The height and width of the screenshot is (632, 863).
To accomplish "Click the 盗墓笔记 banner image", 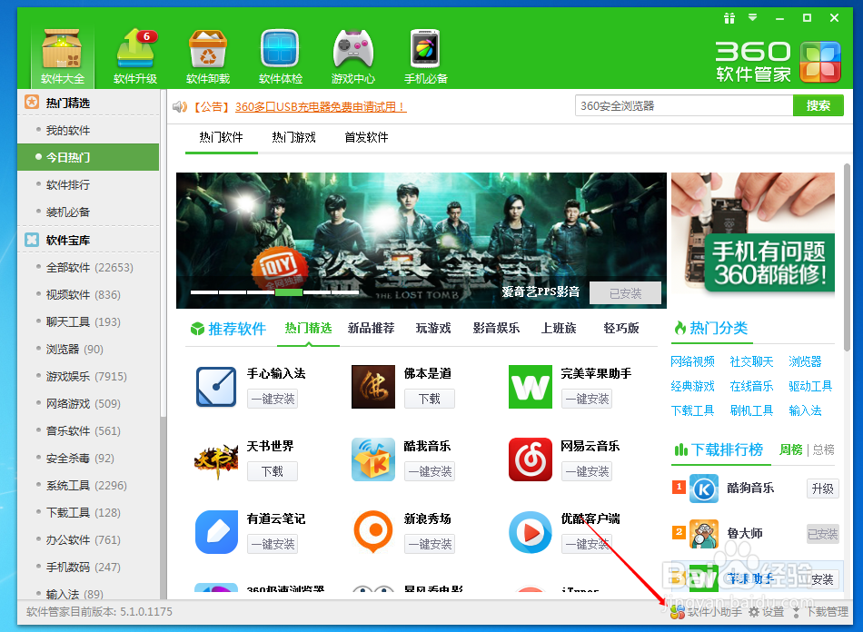I will pos(421,241).
